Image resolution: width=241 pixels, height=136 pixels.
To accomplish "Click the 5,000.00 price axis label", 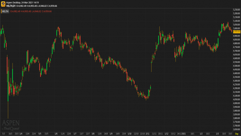I will coord(237,28).
